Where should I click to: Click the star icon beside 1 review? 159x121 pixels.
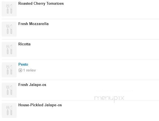[20, 70]
